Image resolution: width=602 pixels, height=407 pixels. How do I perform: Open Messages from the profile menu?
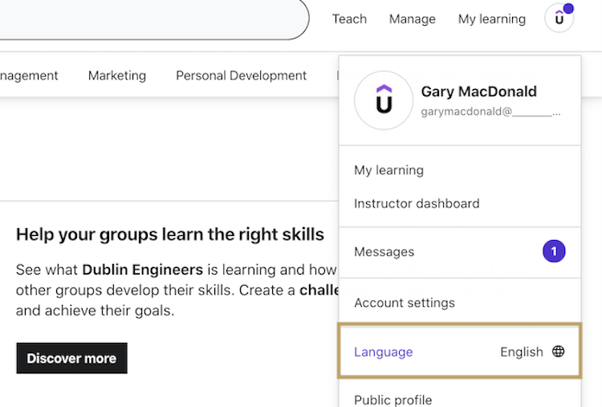pos(384,252)
